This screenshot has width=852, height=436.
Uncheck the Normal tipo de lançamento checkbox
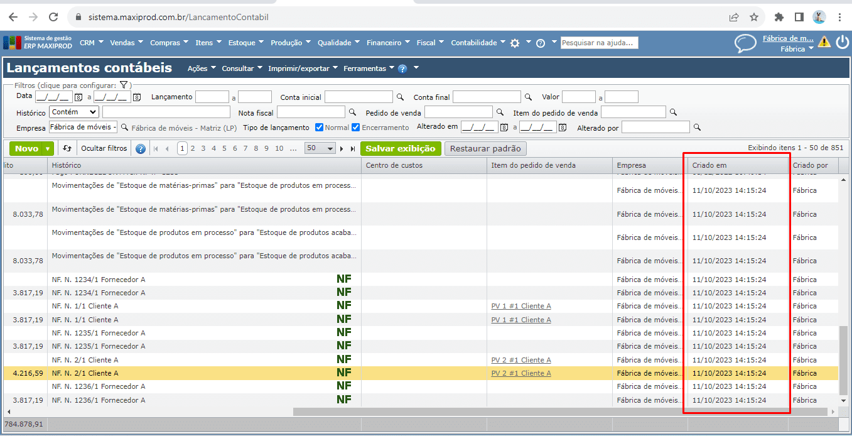coord(319,128)
